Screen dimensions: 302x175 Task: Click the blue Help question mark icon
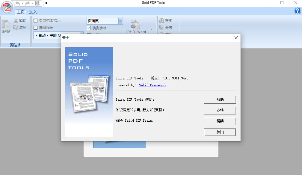(298, 10)
